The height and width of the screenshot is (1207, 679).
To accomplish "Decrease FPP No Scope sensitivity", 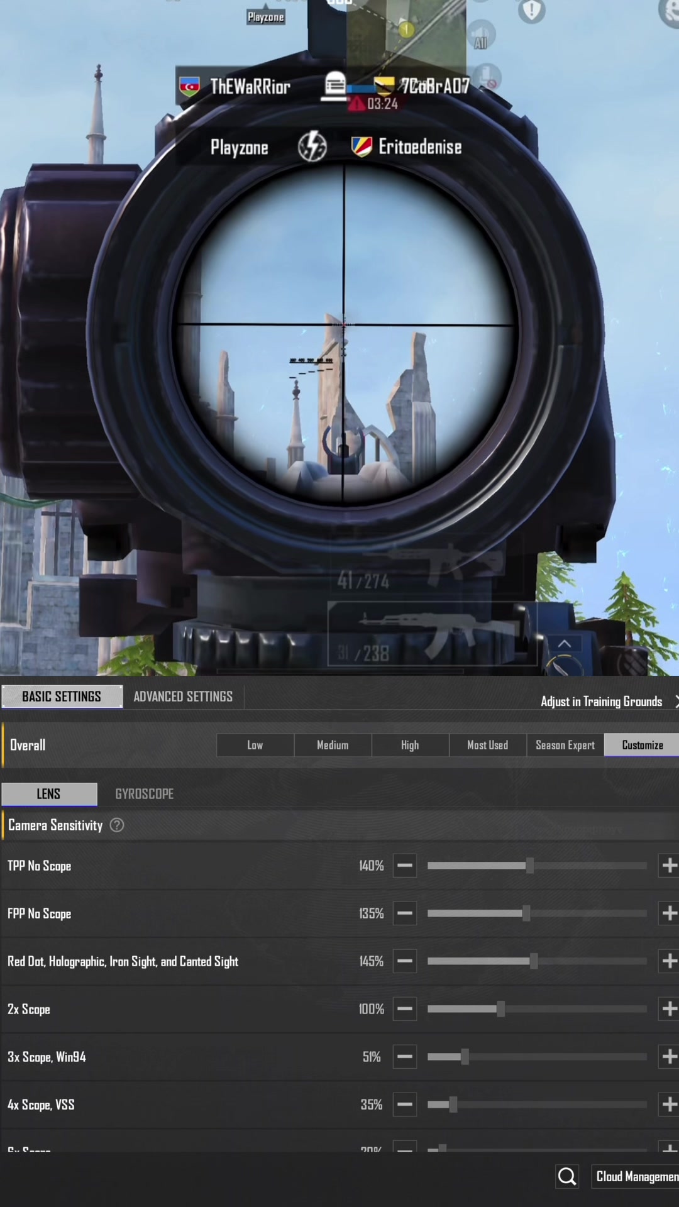I will (405, 913).
